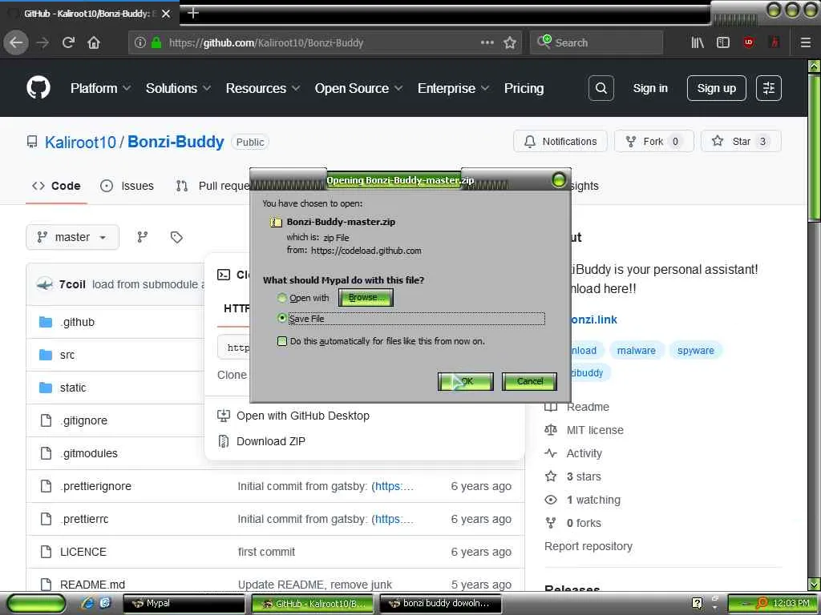Switch to the Issues tab

coord(127,186)
